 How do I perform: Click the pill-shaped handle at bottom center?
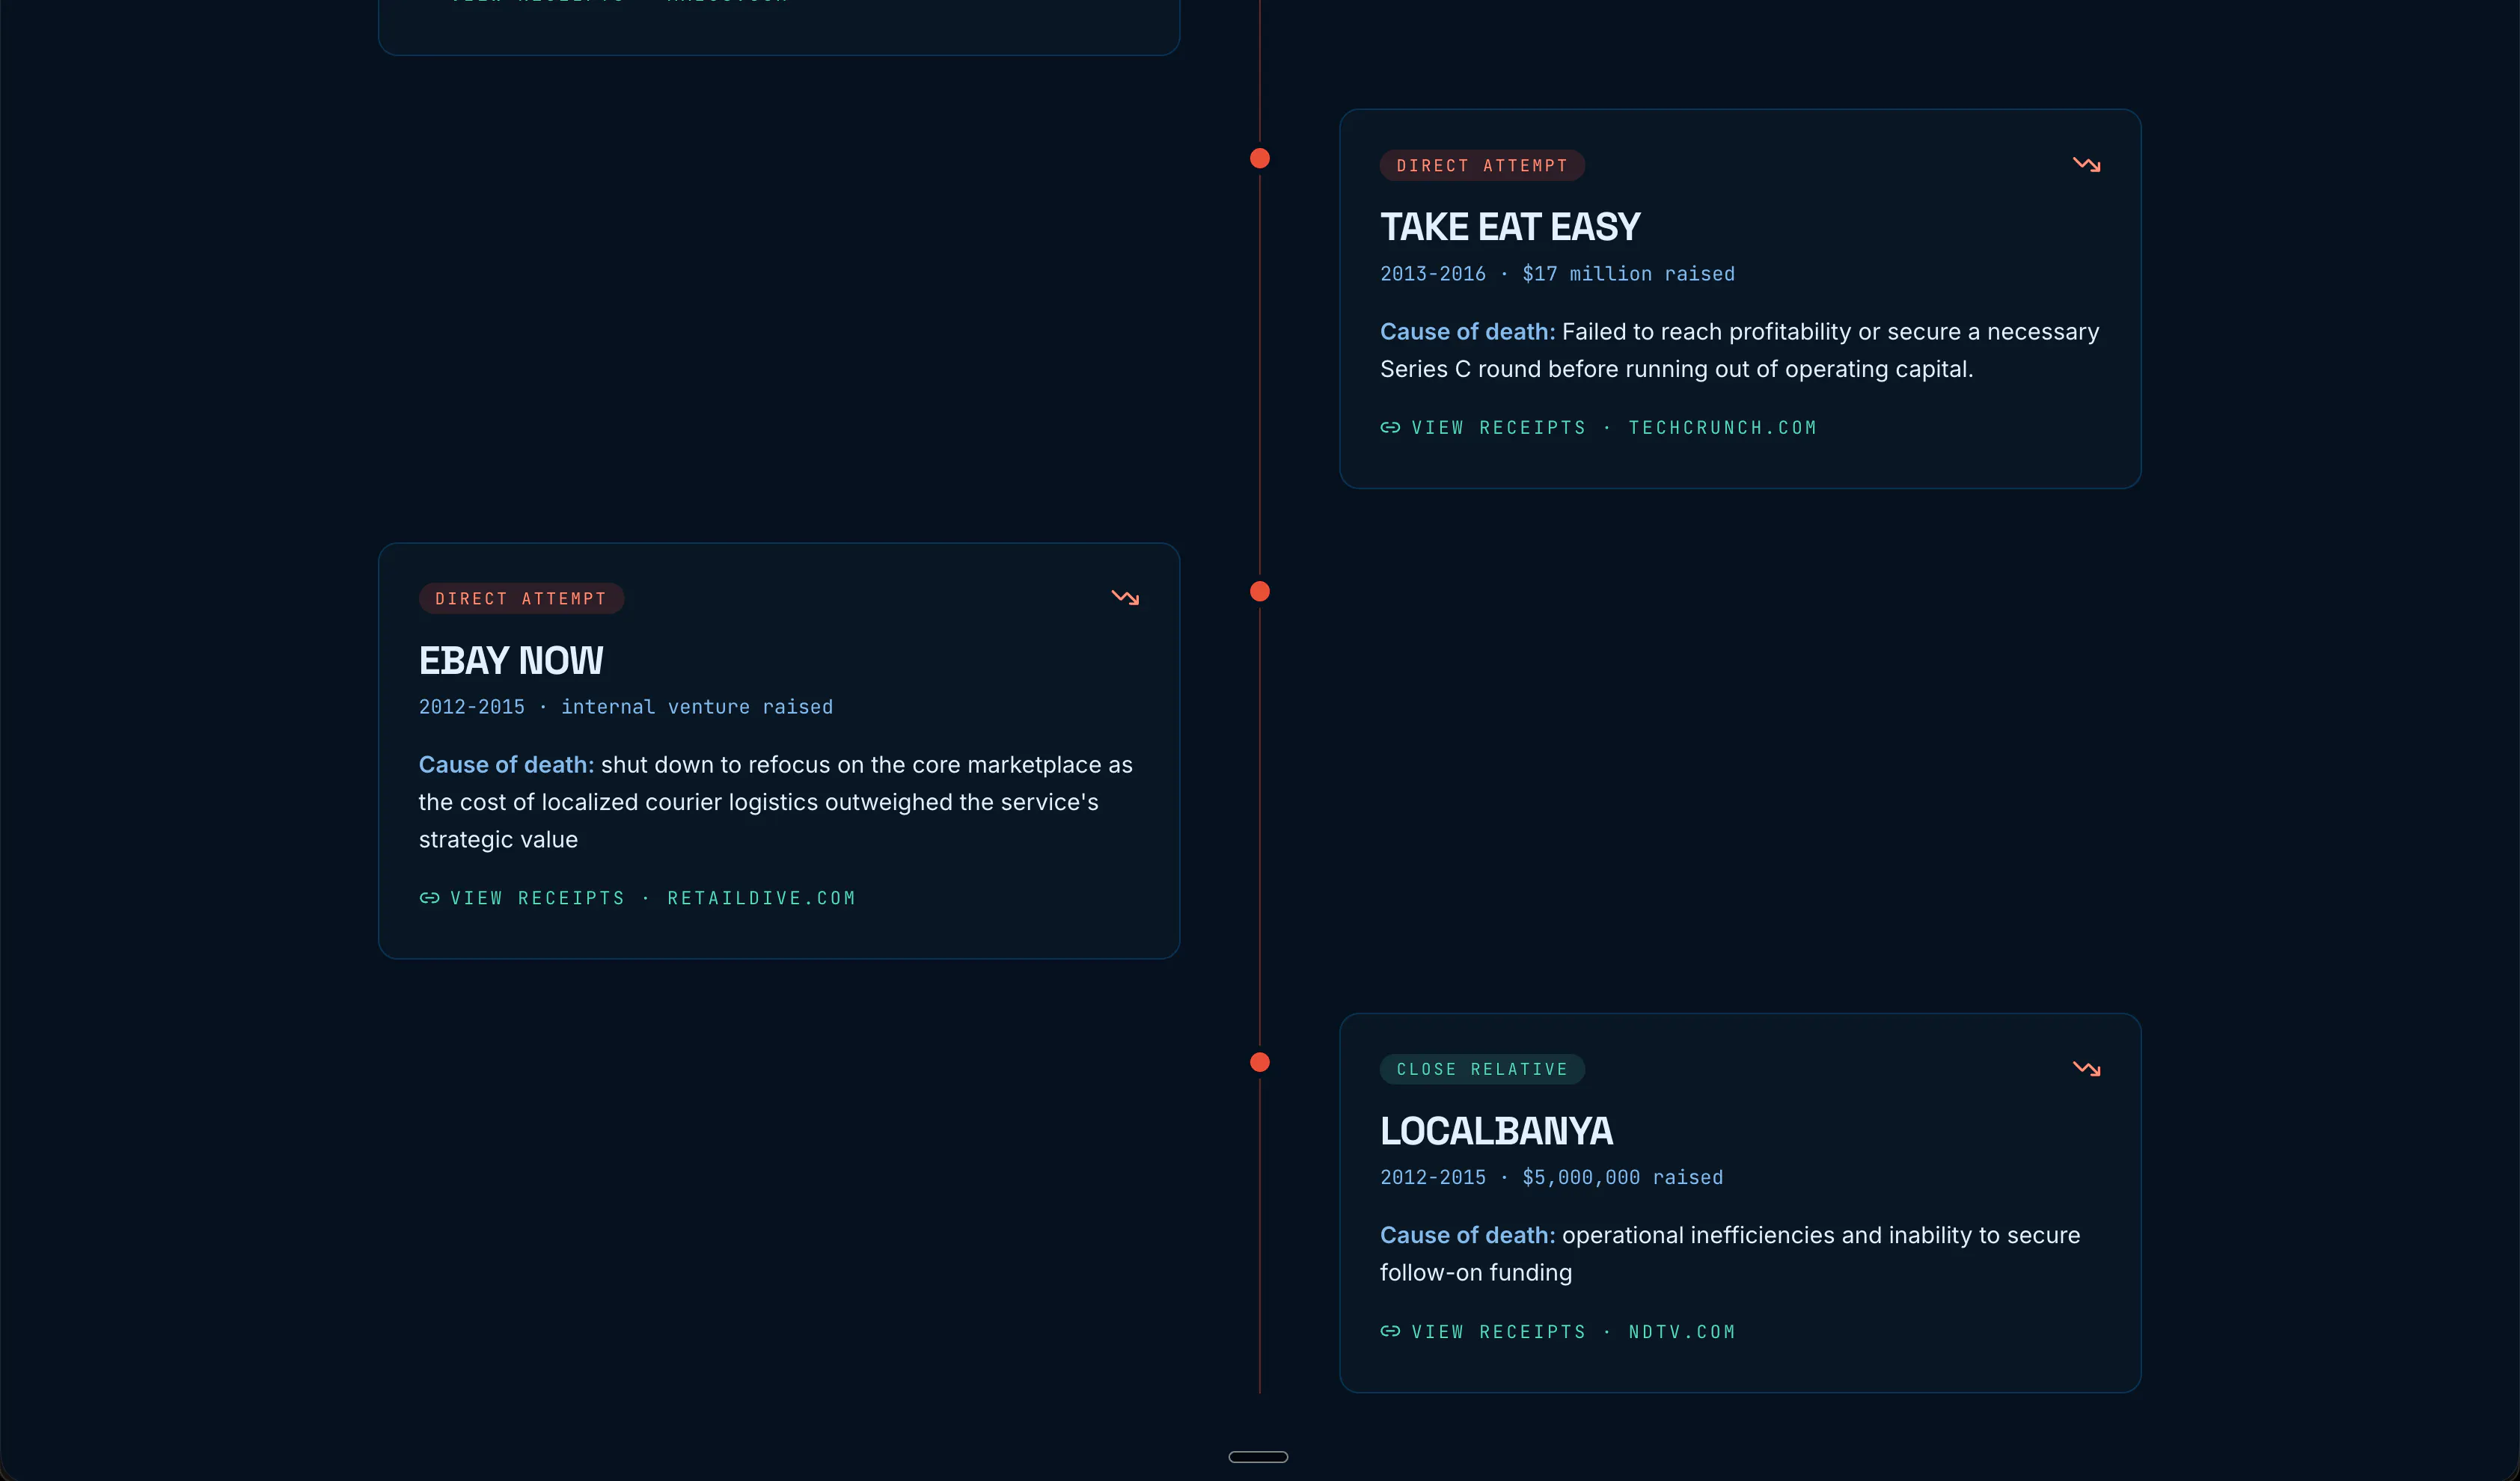1258,1457
